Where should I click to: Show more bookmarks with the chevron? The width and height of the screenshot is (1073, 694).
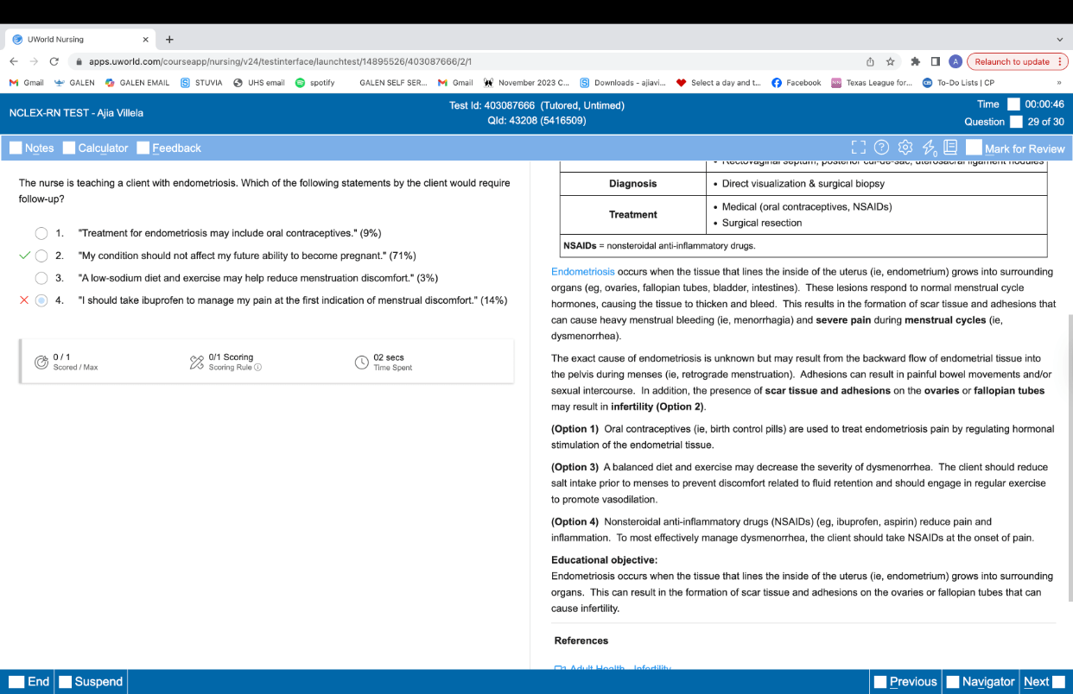[x=1059, y=83]
